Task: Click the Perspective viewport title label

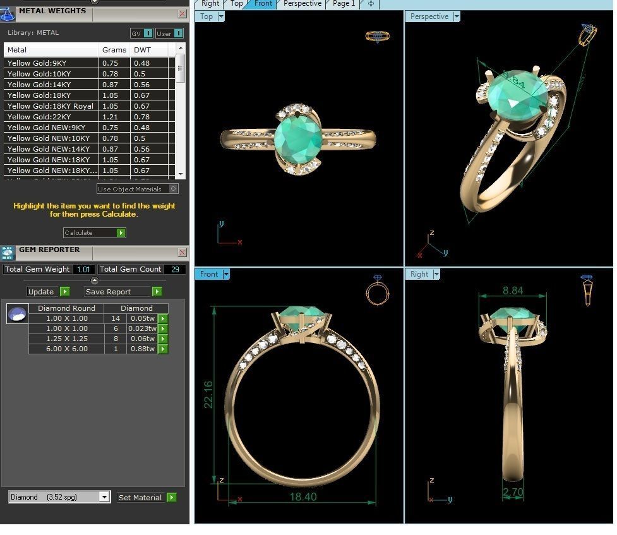Action: [429, 16]
